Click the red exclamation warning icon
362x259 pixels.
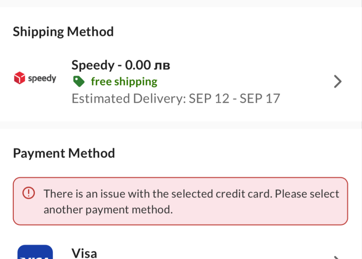click(28, 194)
